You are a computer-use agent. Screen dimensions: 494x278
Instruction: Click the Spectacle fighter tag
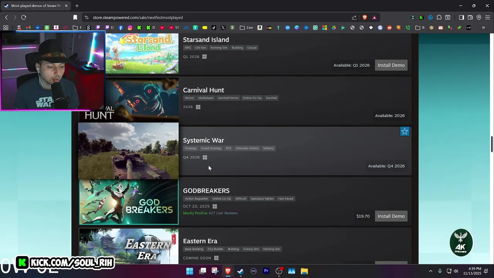point(262,198)
